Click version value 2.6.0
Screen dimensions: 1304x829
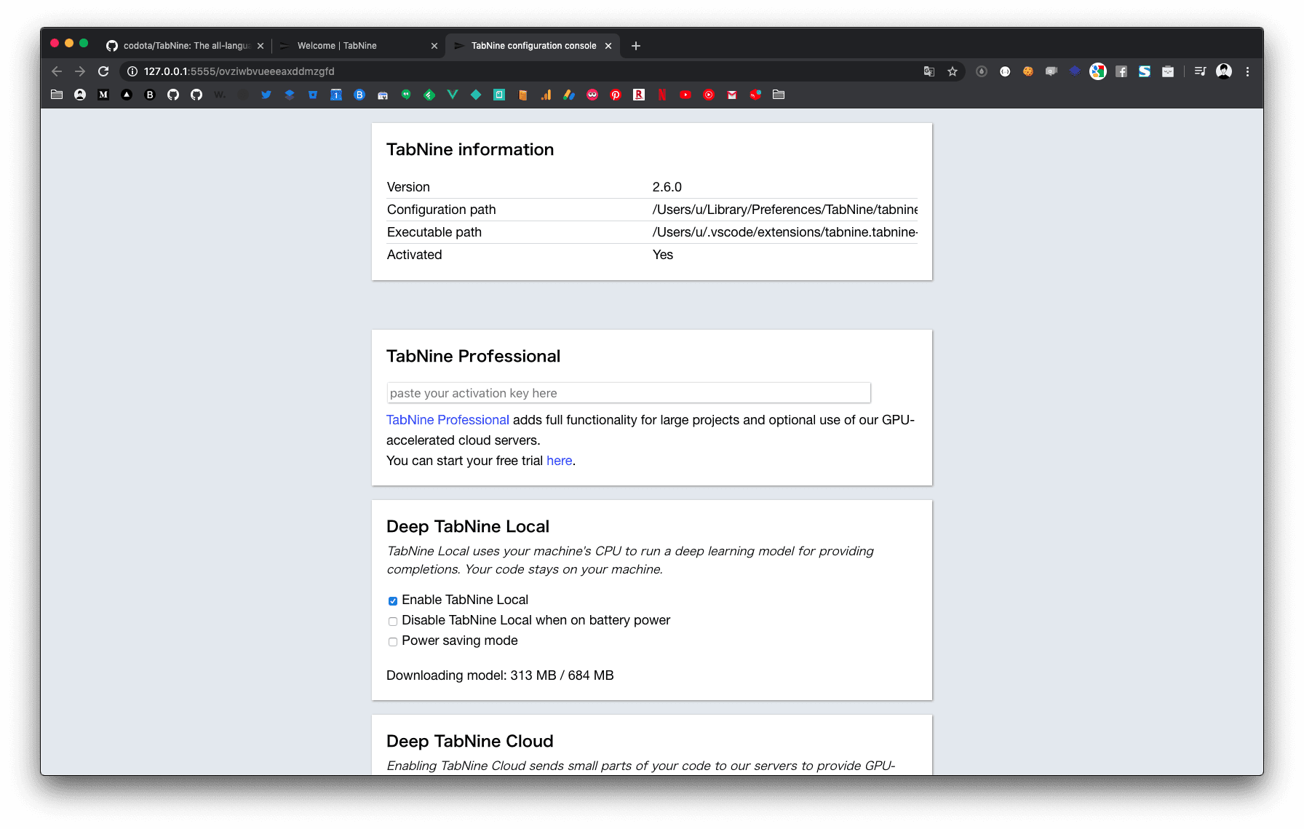pos(667,187)
